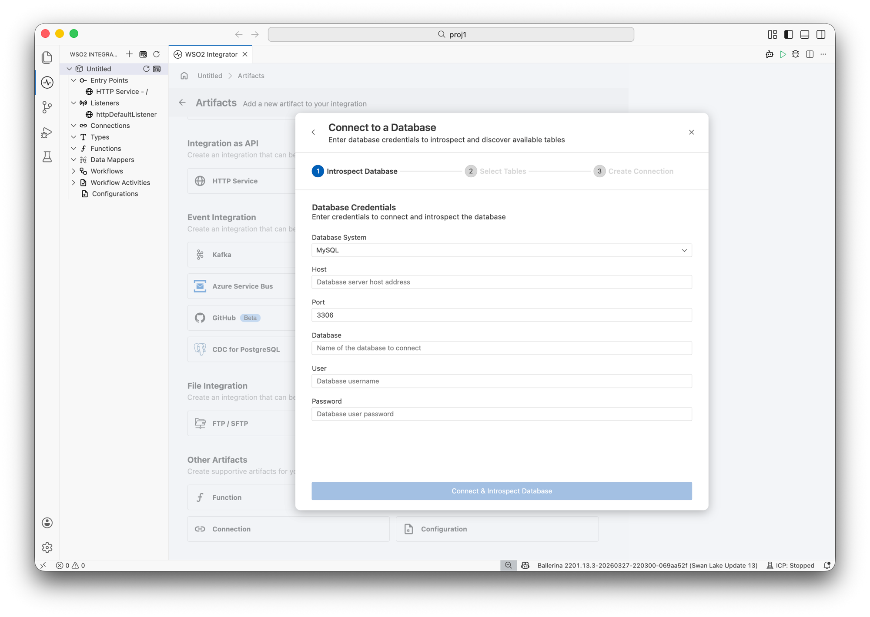
Task: Close the WSO2 Integrator tab
Action: [x=245, y=54]
